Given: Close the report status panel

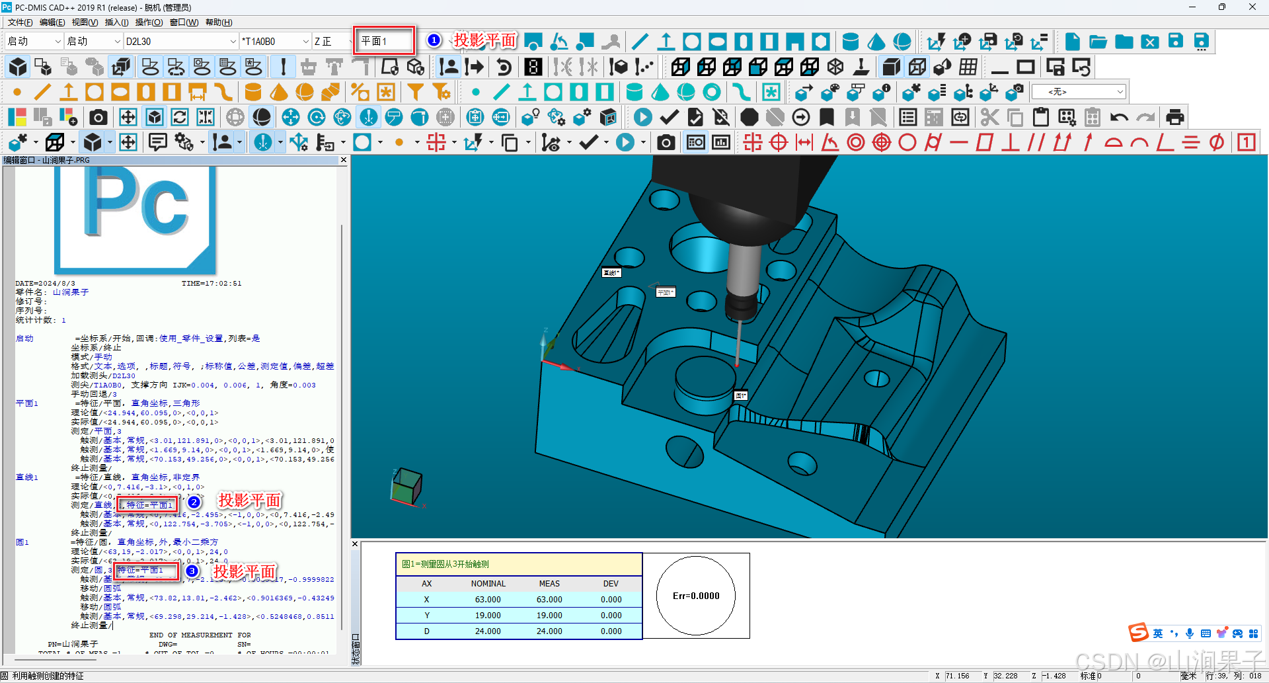Looking at the screenshot, I should pyautogui.click(x=355, y=544).
